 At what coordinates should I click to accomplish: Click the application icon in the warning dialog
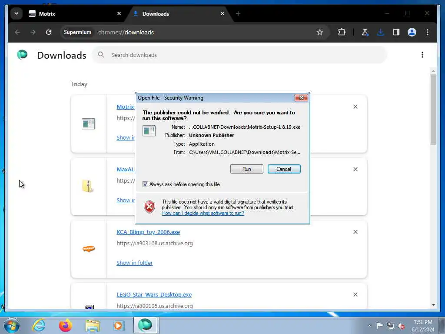[x=149, y=130]
